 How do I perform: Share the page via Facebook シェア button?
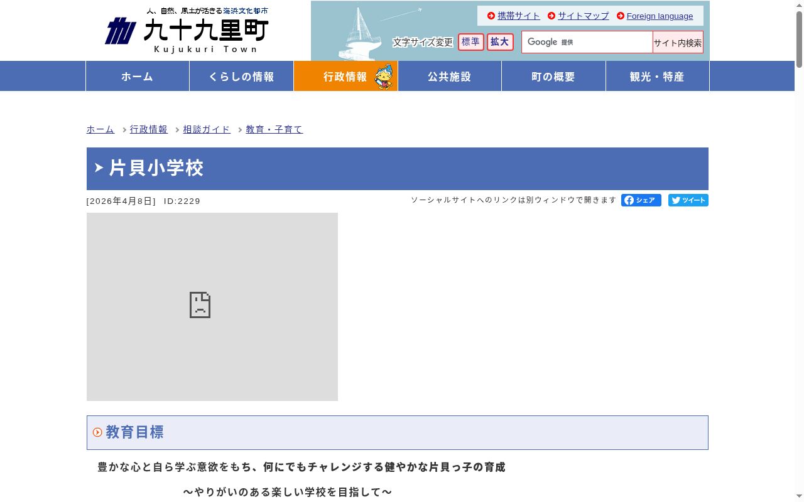click(x=641, y=200)
